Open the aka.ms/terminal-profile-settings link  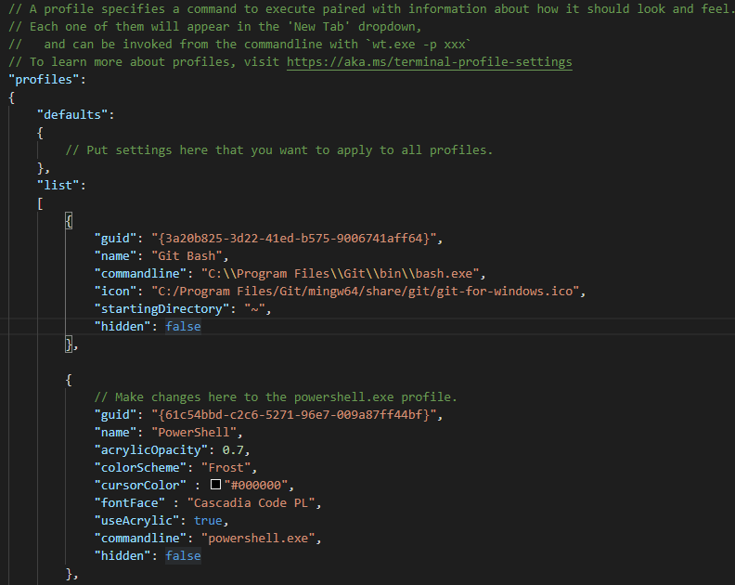429,62
